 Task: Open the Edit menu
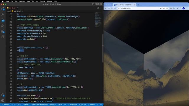click(x=16, y=1)
